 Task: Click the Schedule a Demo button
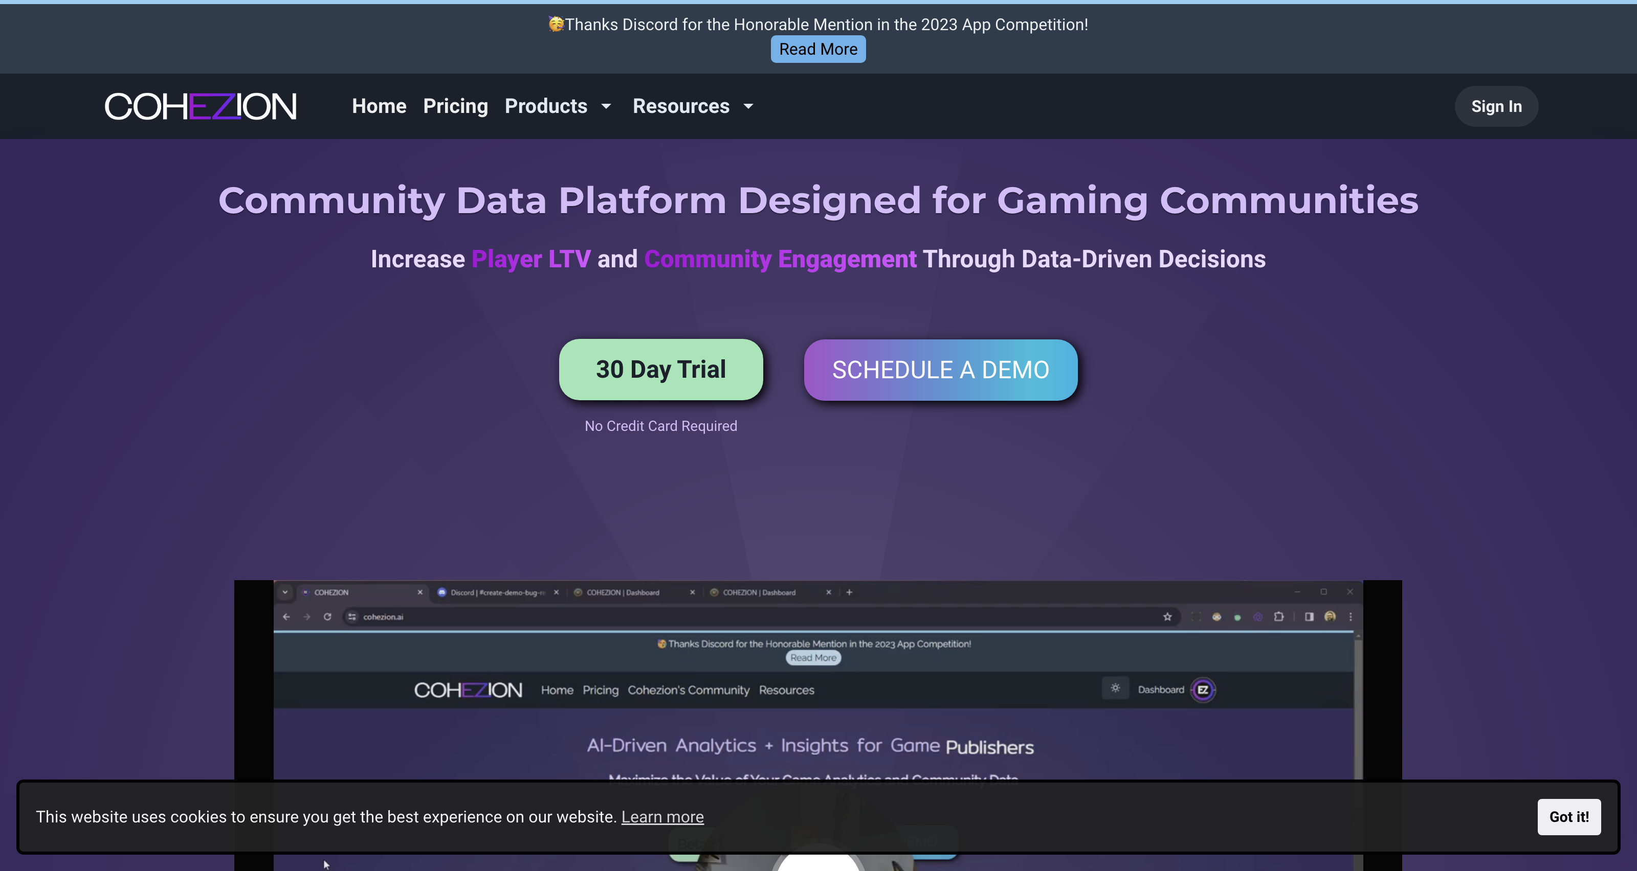941,370
